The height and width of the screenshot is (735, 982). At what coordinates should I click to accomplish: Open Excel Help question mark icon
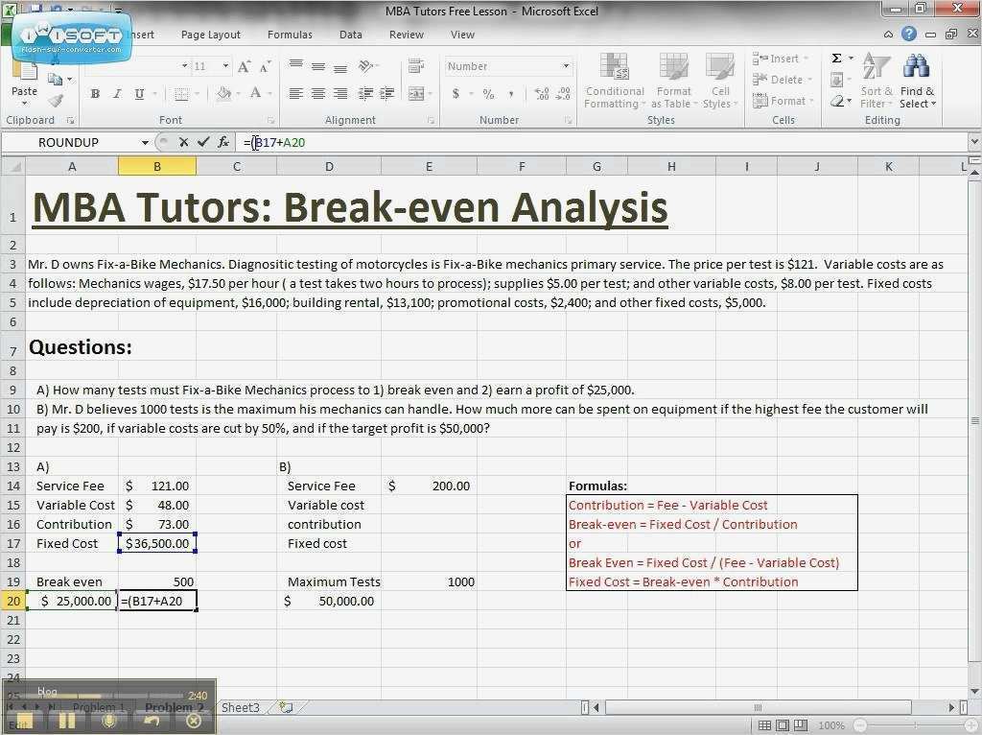[x=909, y=34]
